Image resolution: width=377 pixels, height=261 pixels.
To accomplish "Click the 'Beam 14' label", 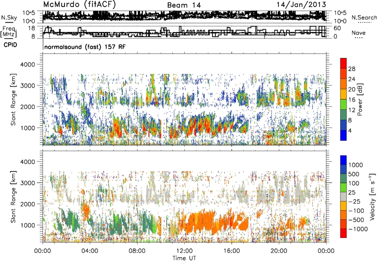I will tap(184, 5).
